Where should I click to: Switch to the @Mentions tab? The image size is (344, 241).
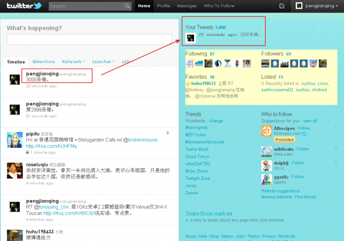coord(43,61)
